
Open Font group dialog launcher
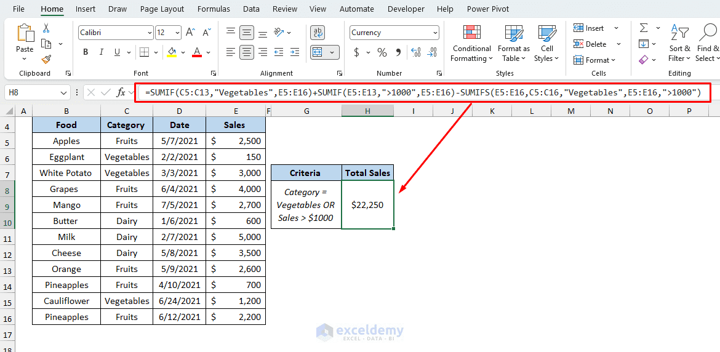pyautogui.click(x=213, y=73)
